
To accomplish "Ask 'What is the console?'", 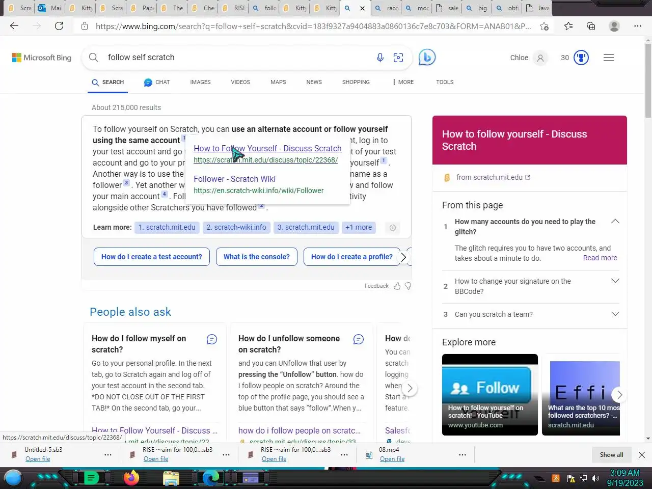I will coord(257,257).
